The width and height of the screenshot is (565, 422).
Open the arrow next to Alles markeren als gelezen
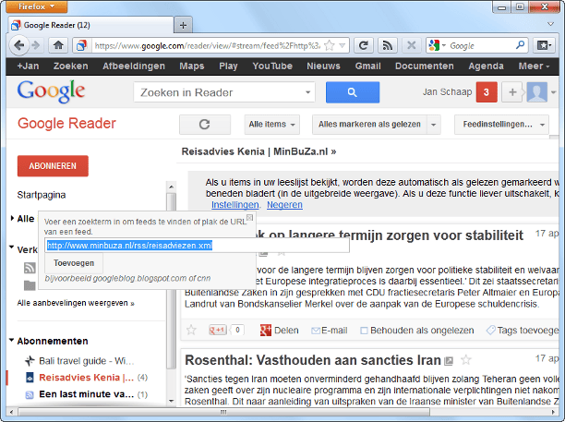click(x=434, y=125)
